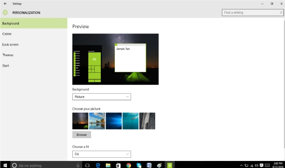Close the Settings window

click(281, 4)
